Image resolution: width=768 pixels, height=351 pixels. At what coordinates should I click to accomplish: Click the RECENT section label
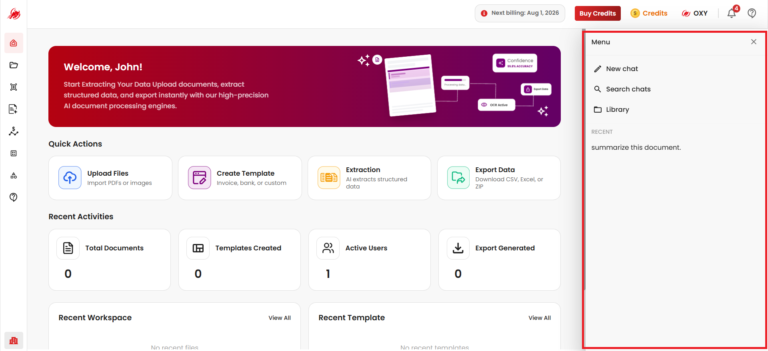602,132
